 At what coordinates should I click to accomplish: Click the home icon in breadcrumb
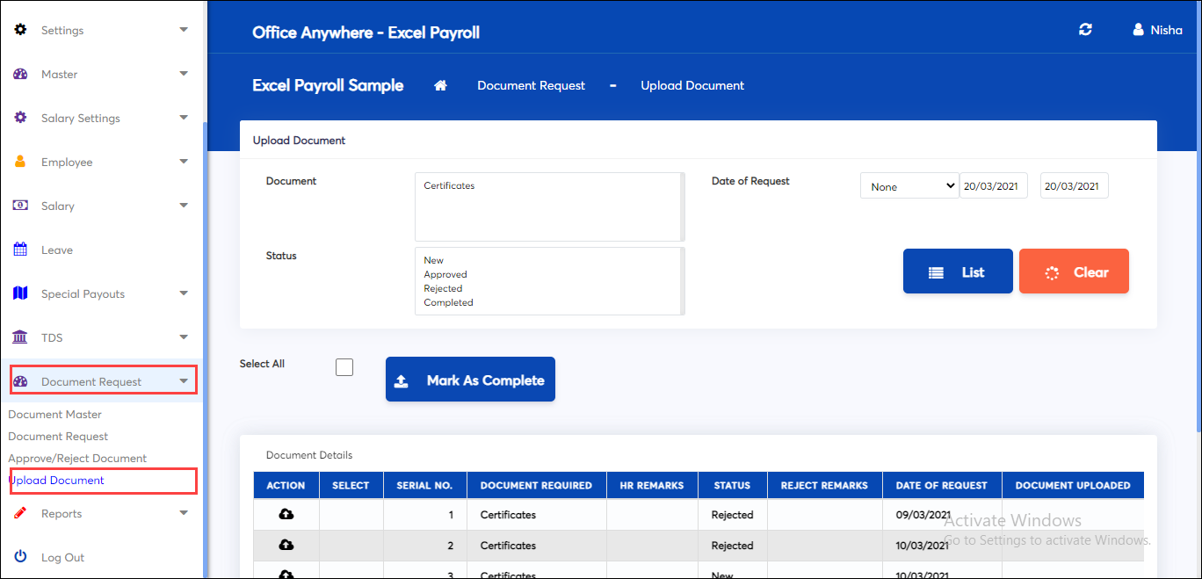[441, 85]
